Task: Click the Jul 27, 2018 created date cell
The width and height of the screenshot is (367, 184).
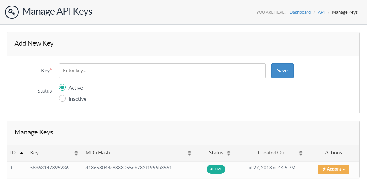Action: point(271,168)
